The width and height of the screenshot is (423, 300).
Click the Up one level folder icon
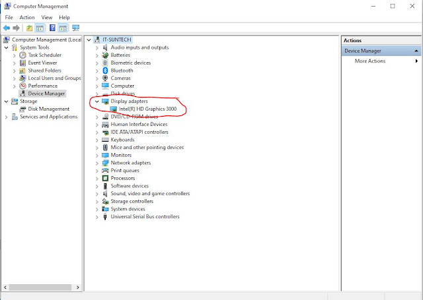click(29, 28)
